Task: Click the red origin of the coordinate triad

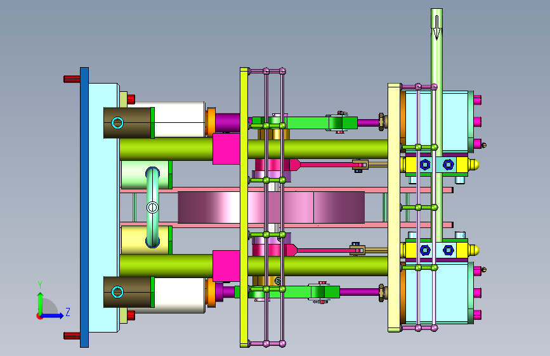Action: coord(39,316)
